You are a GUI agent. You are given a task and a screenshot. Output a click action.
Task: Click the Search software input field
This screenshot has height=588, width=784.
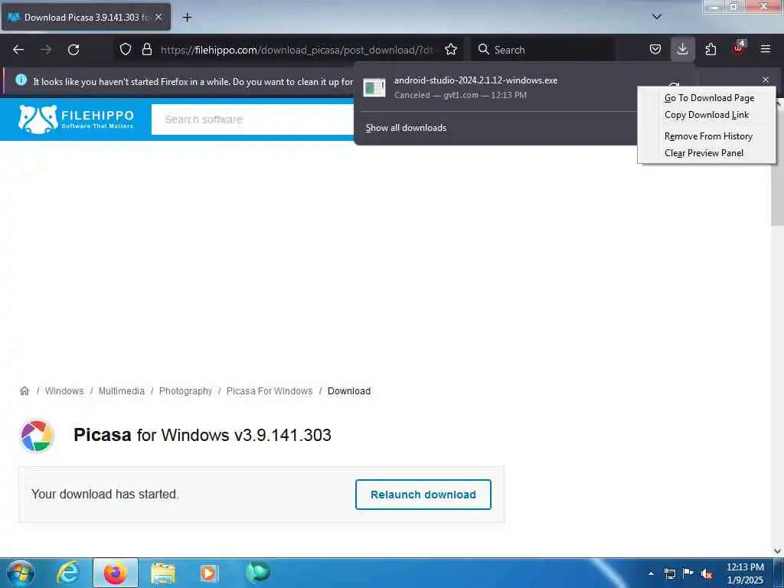(253, 119)
